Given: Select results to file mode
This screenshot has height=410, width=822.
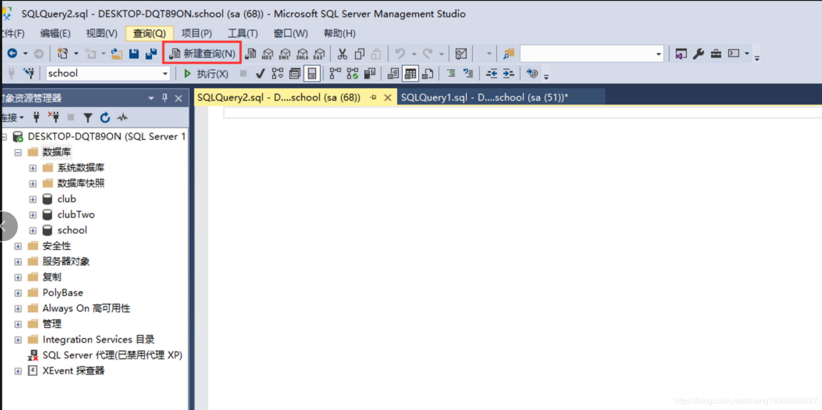Looking at the screenshot, I should click(x=427, y=74).
